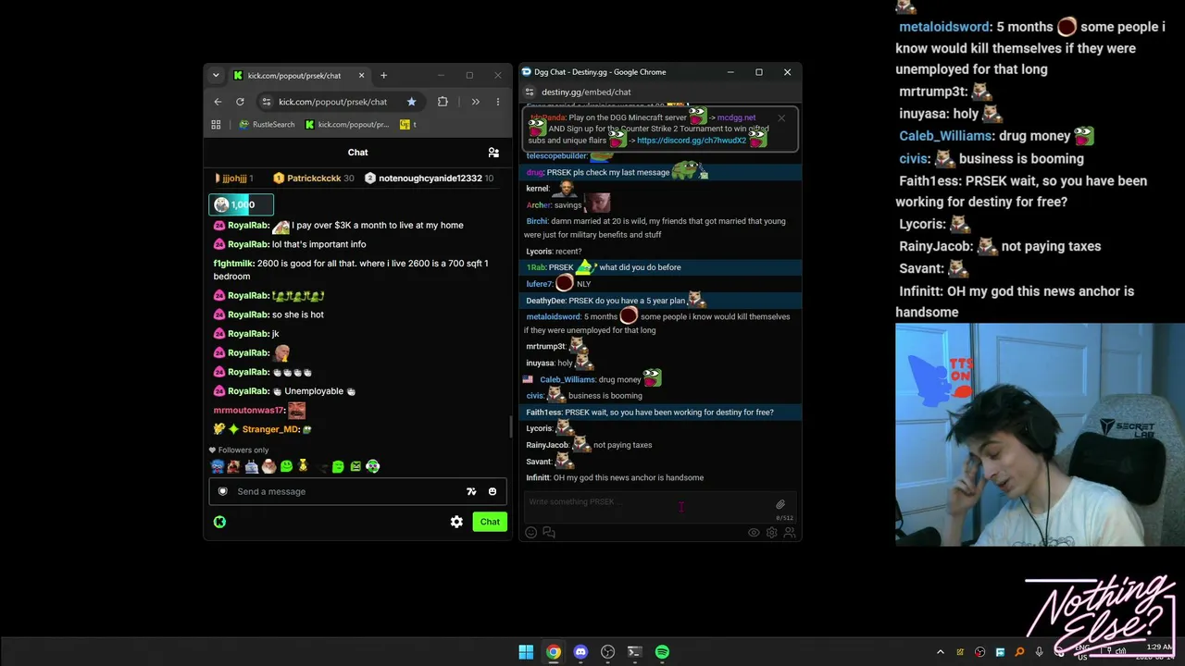Image resolution: width=1185 pixels, height=666 pixels.
Task: Open the Chrome three-dot menu in Kick window
Action: (498, 102)
